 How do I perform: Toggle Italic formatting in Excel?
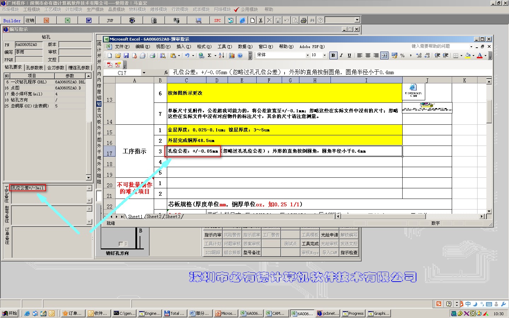[341, 55]
